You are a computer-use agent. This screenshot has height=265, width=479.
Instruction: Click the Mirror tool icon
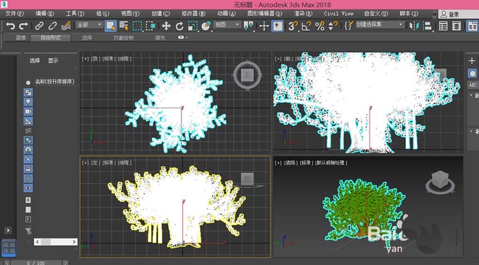pyautogui.click(x=414, y=26)
